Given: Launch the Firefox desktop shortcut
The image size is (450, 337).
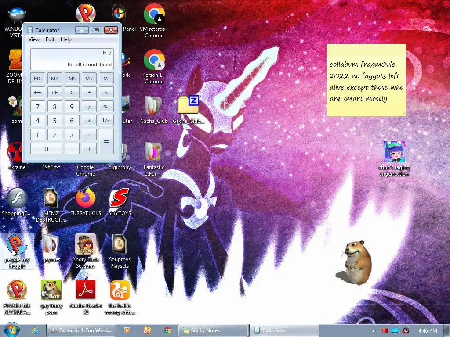Looking at the screenshot, I should coord(86,202).
